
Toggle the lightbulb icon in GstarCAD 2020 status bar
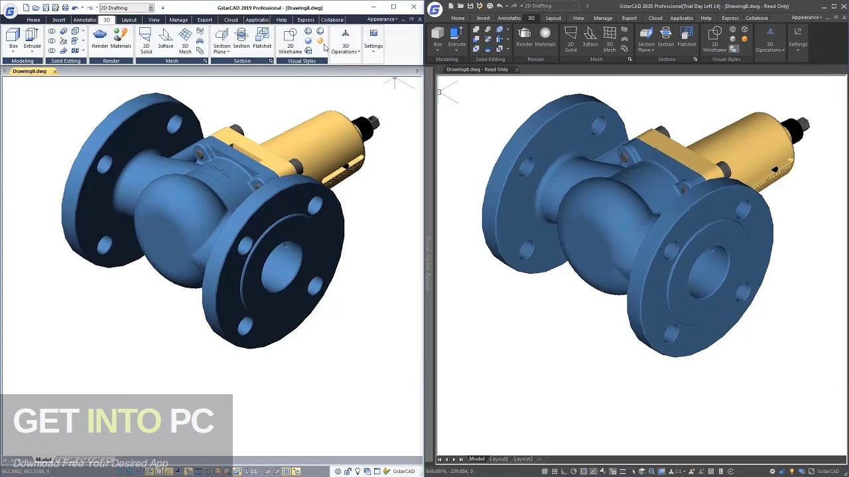click(x=791, y=471)
